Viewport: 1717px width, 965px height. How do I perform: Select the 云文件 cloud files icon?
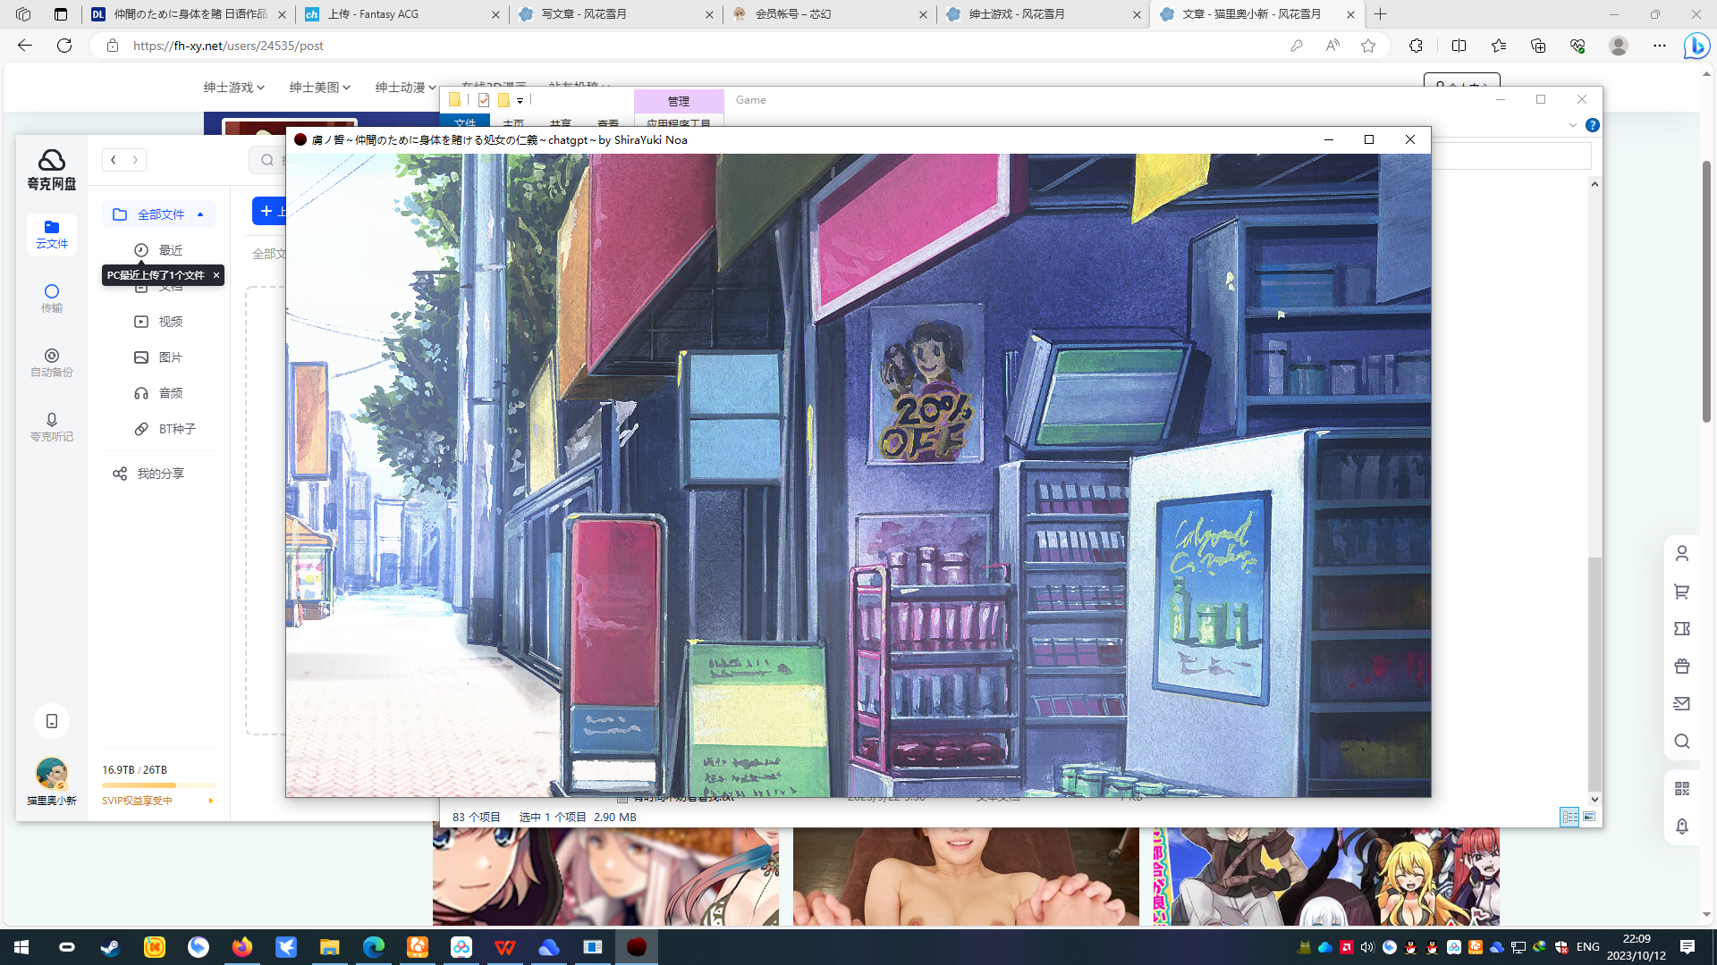(51, 234)
